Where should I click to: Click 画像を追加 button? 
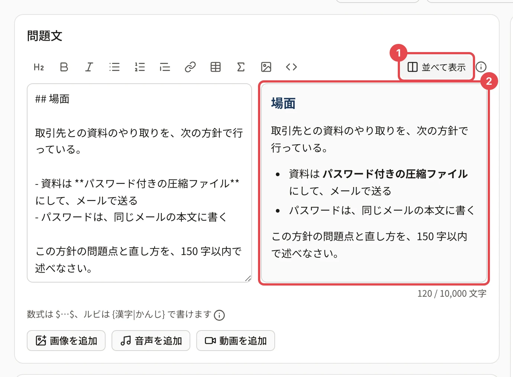point(66,341)
